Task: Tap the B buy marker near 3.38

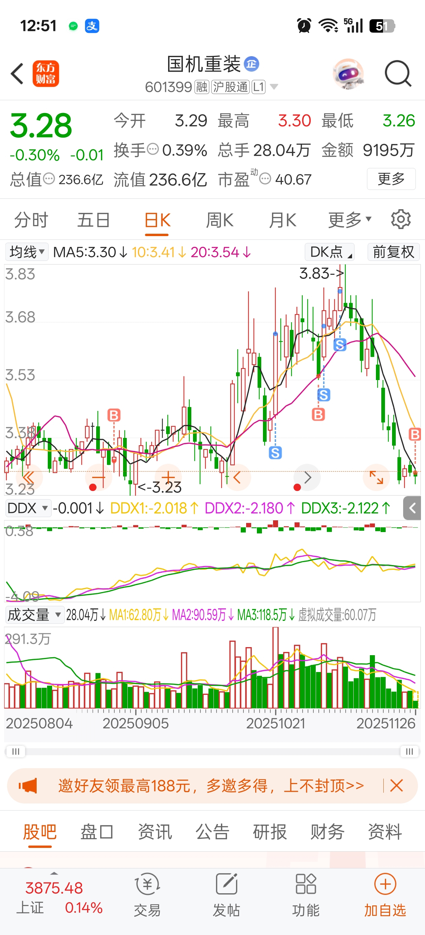Action: click(x=114, y=415)
